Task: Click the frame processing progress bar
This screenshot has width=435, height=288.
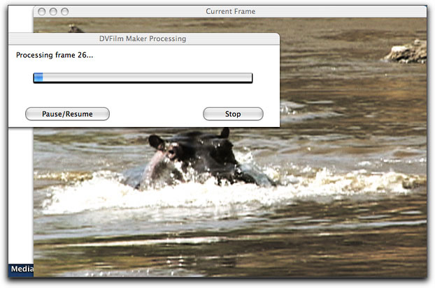Action: pyautogui.click(x=143, y=78)
